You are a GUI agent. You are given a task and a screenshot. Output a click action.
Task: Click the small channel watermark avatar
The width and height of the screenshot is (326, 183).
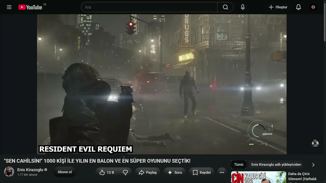tap(315, 143)
